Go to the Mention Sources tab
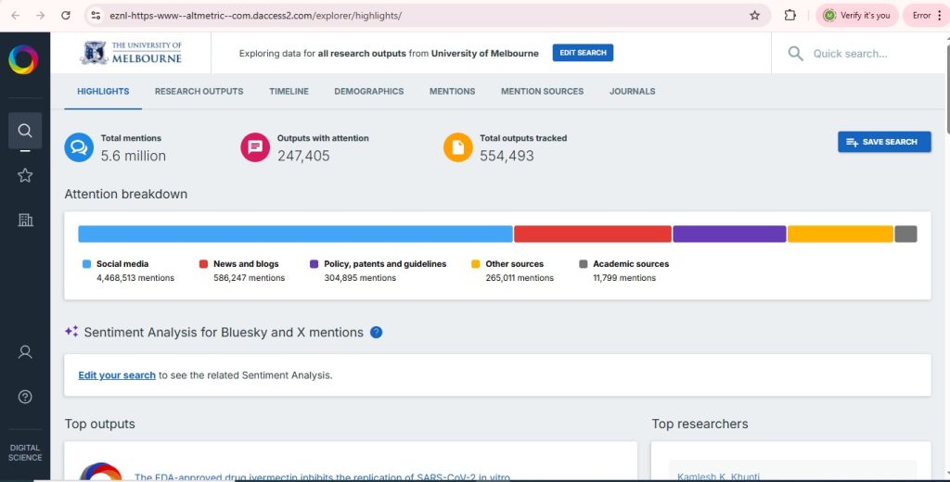 click(x=542, y=92)
